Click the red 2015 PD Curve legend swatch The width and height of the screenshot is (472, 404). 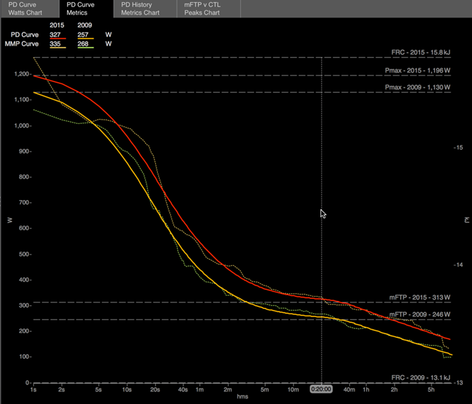point(58,38)
